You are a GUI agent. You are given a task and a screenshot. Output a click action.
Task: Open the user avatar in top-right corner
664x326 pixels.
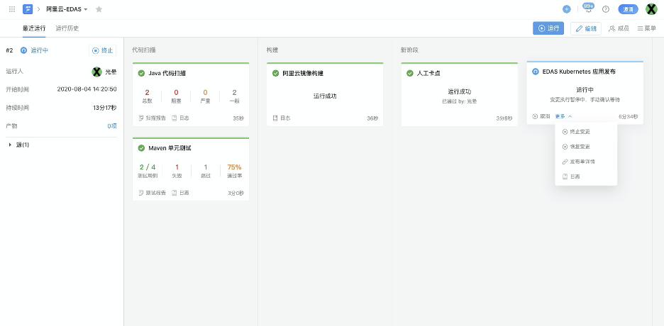coord(651,9)
